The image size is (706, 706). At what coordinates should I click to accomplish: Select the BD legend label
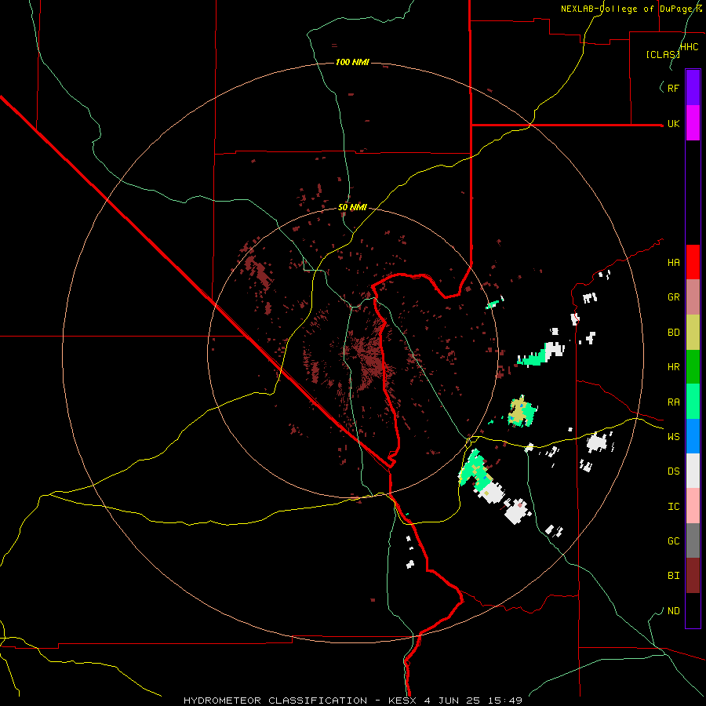(x=673, y=333)
